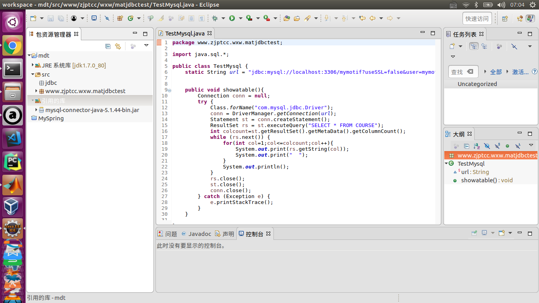Toggle Categorized presentation in task list

[x=474, y=46]
